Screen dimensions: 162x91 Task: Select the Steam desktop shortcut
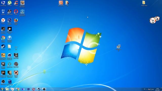pos(3,47)
